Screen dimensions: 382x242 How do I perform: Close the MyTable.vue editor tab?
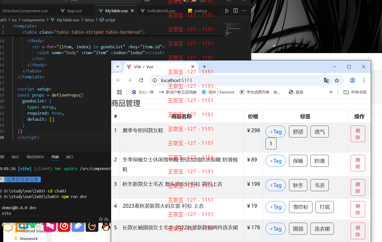(x=132, y=11)
